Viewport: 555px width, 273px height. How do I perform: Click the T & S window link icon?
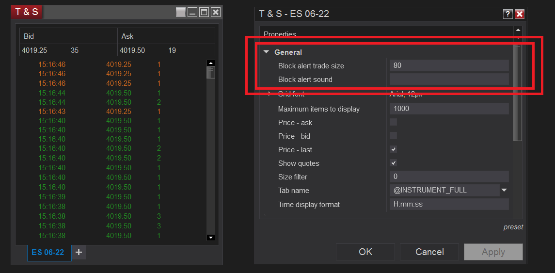(181, 13)
